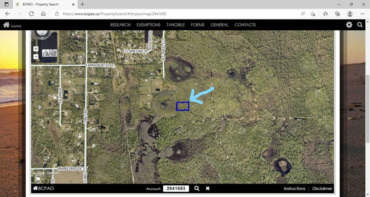This screenshot has height=197, width=370.
Task: Click the RAMBLEBROOK ST street label
Action: (72, 169)
